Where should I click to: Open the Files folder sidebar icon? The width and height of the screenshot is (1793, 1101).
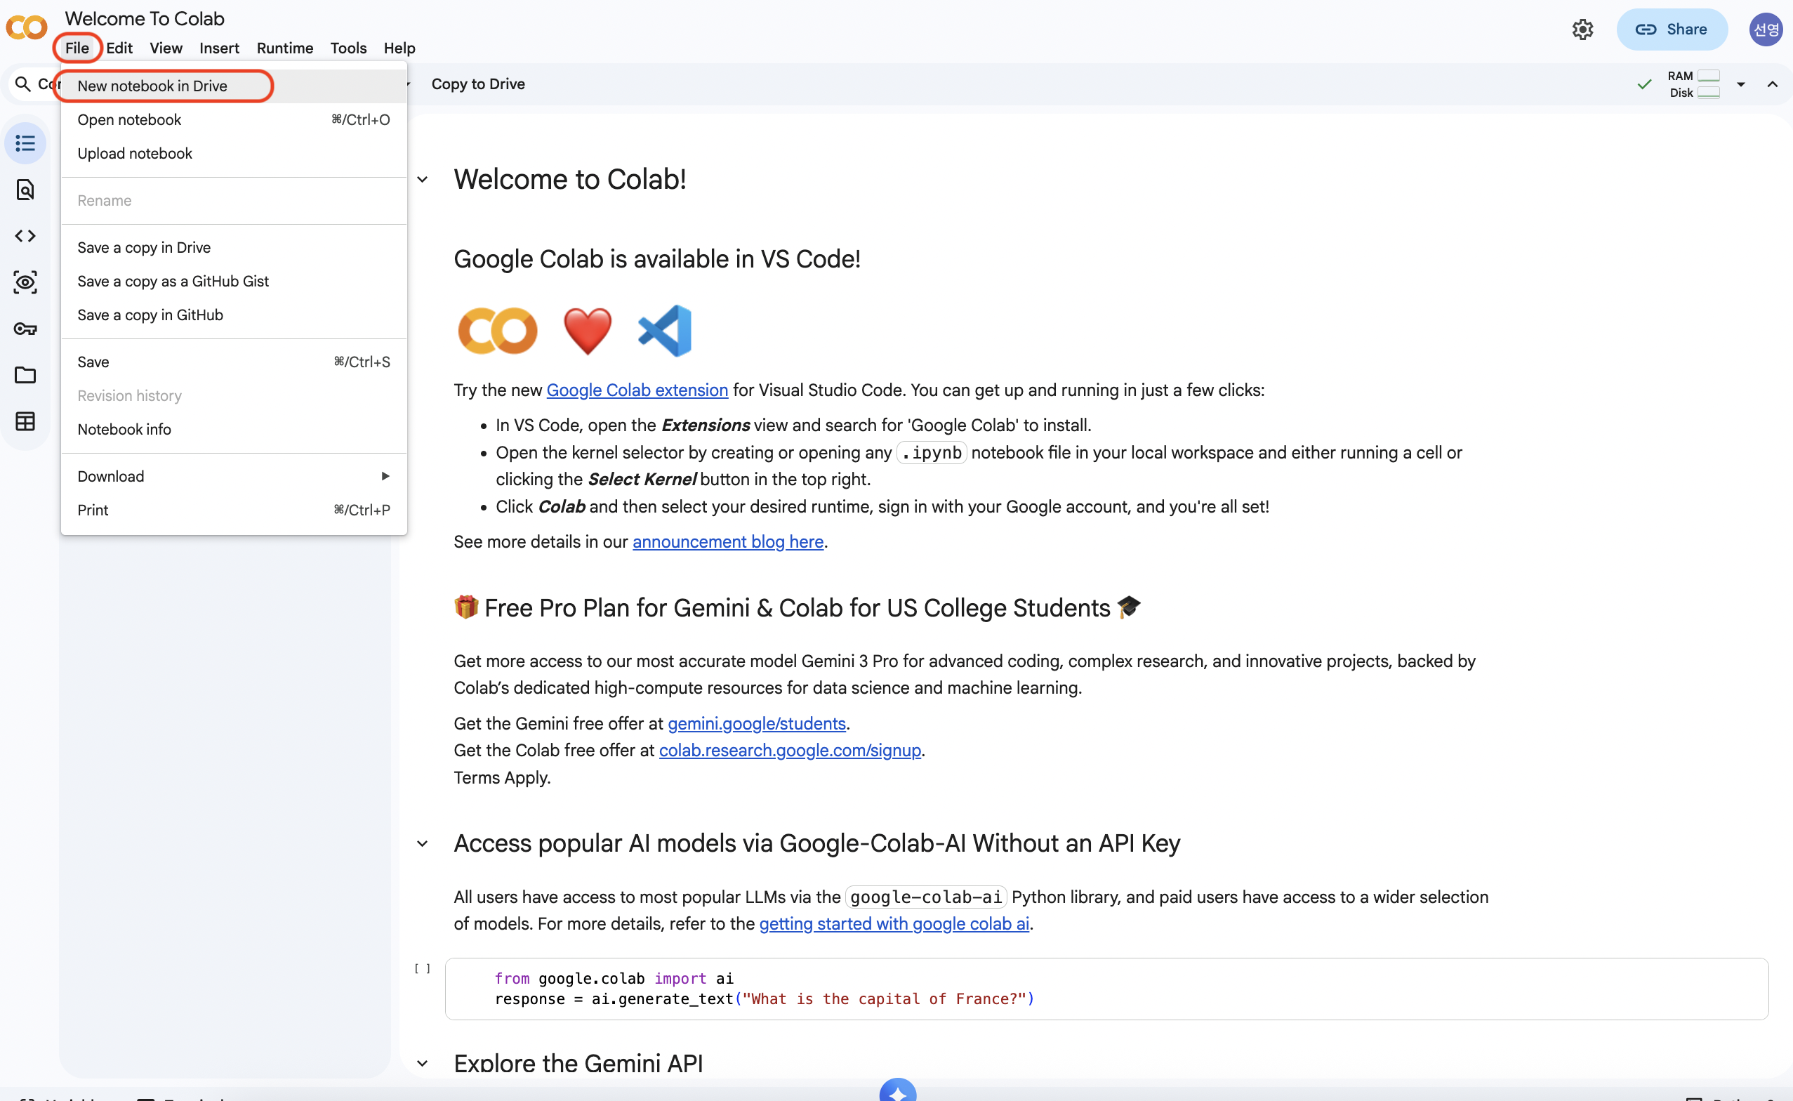coord(25,375)
